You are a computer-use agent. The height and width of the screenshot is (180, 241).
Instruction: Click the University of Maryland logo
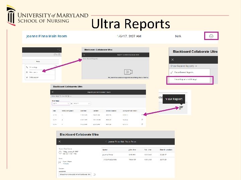47,15
